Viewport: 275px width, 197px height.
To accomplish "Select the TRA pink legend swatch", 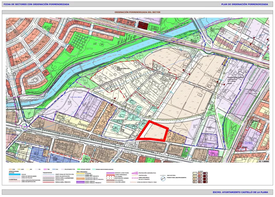I will 45,169.
